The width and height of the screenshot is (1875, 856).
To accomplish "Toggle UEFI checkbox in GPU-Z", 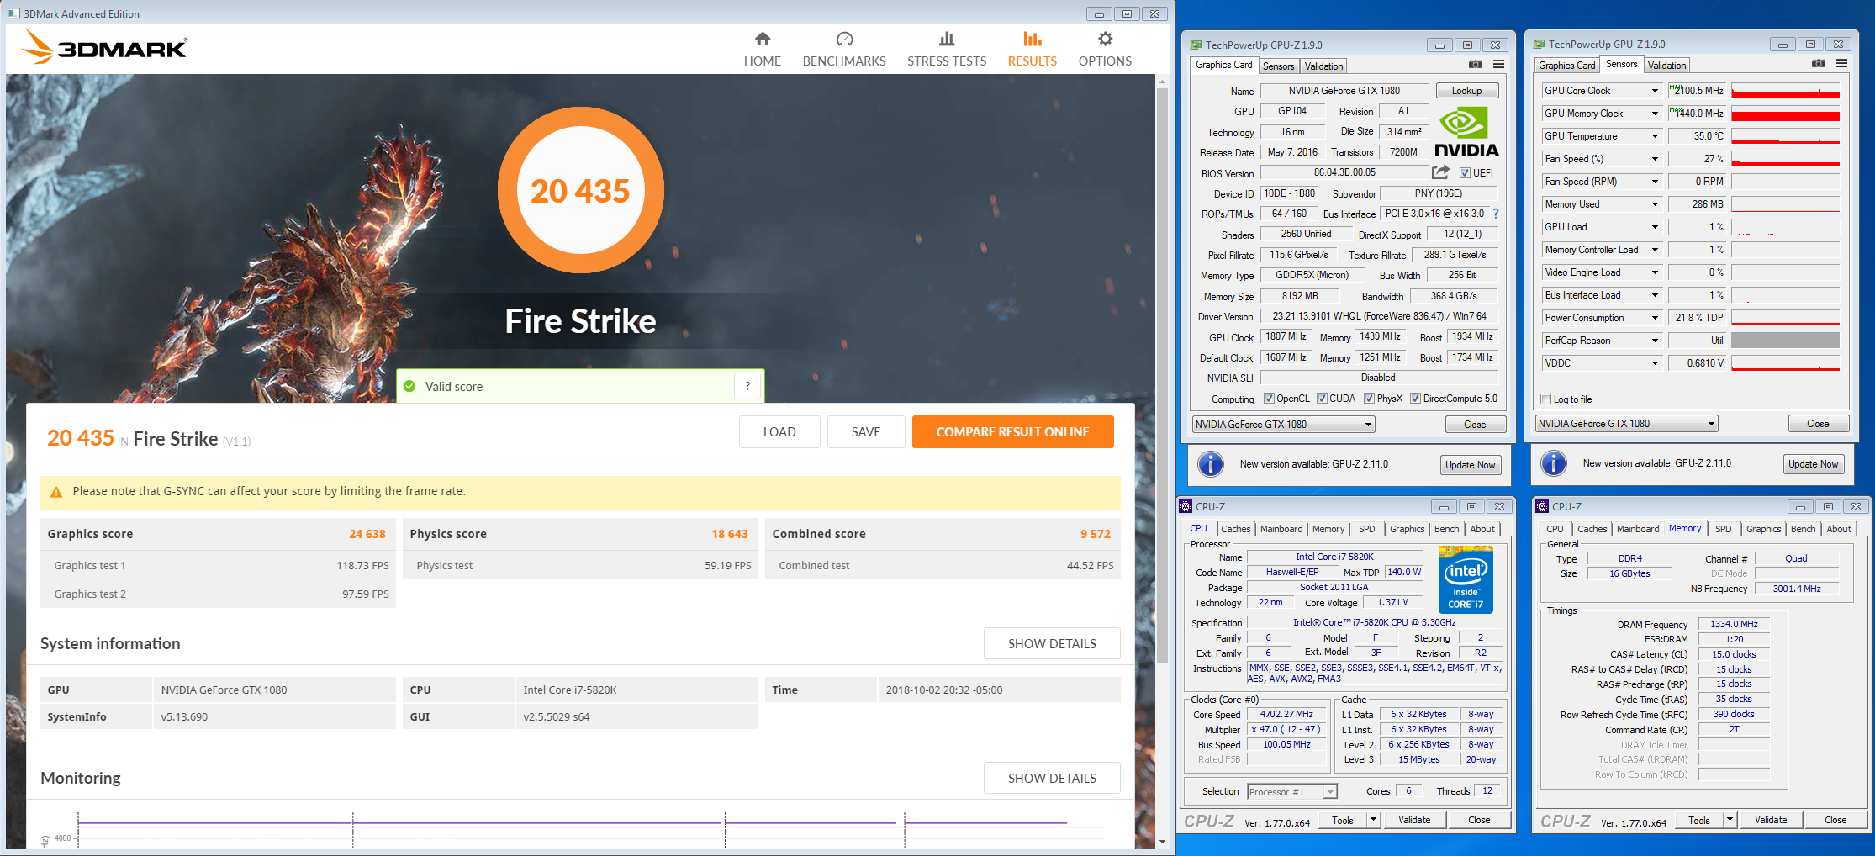I will (x=1465, y=173).
